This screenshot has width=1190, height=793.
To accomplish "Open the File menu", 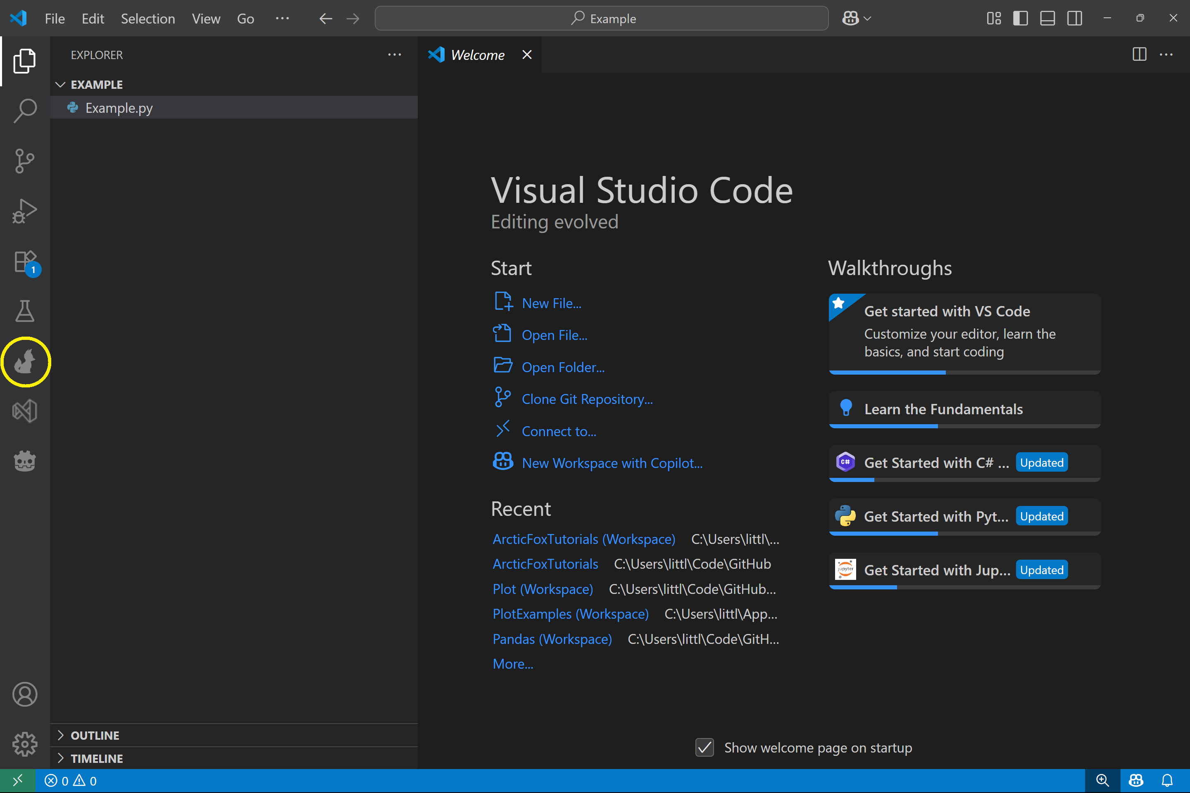I will 55,19.
